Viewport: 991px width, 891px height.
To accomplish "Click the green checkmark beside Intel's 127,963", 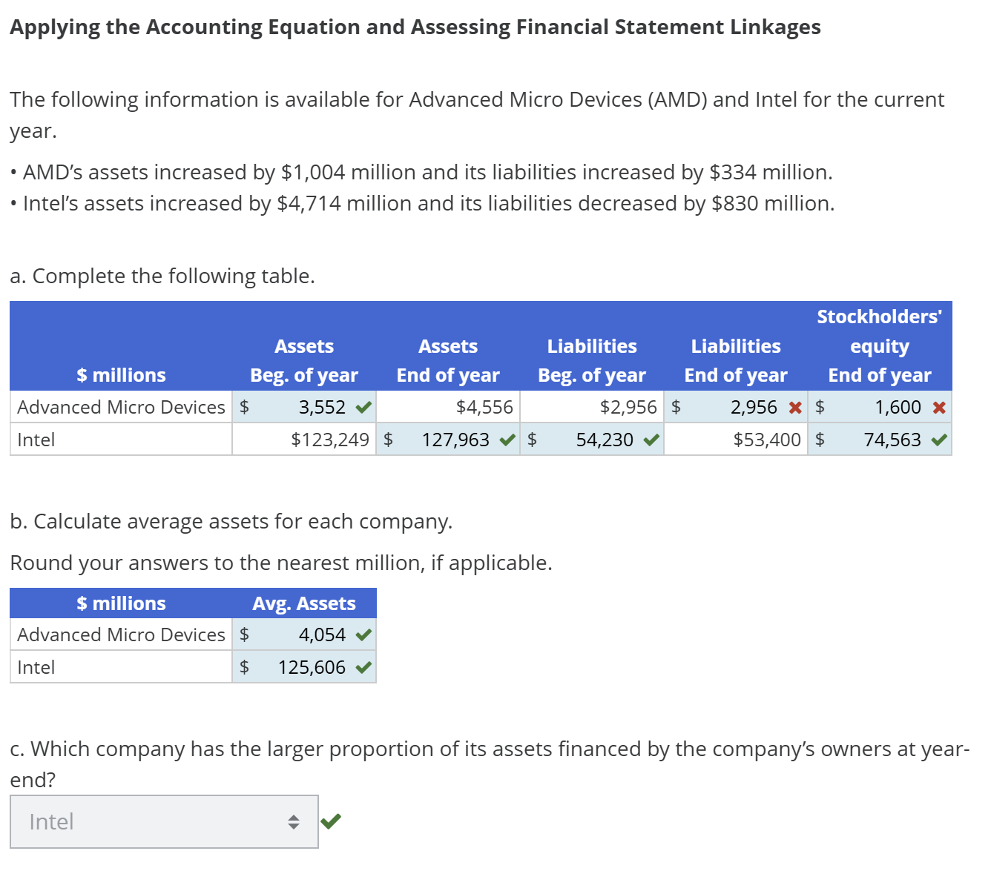I will 507,439.
